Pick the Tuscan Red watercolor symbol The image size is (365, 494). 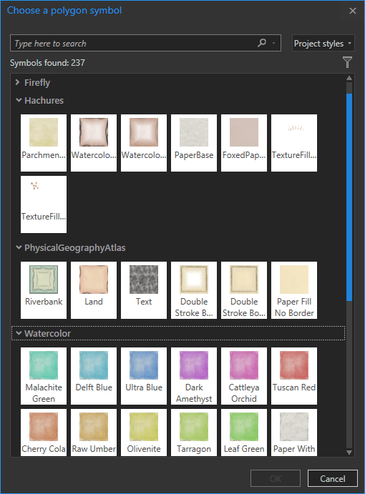click(x=294, y=376)
